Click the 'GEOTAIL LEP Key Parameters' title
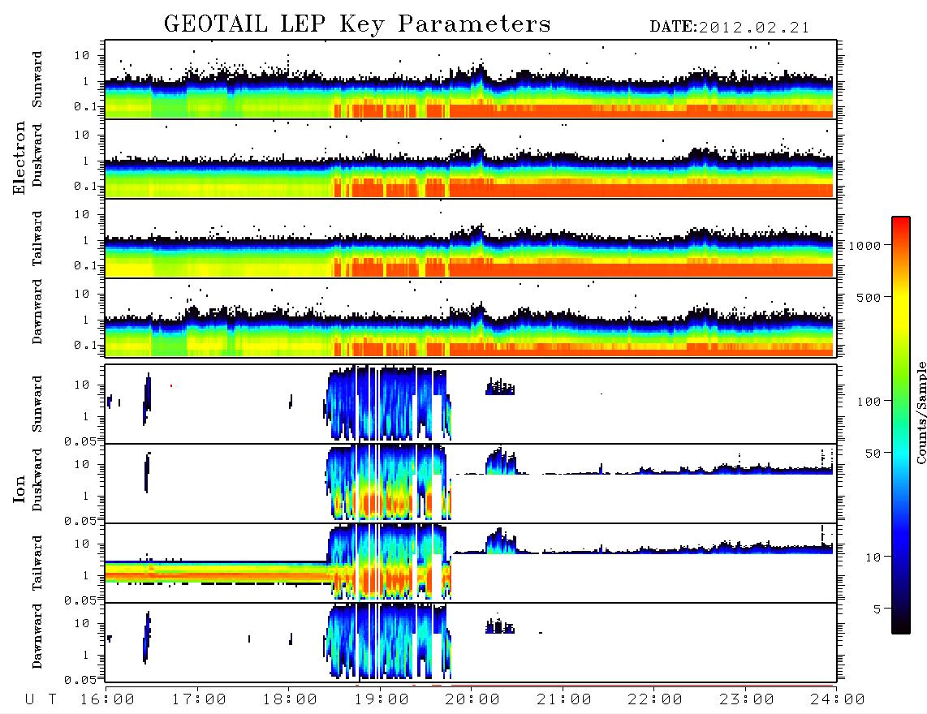Image resolution: width=927 pixels, height=714 pixels. [357, 24]
